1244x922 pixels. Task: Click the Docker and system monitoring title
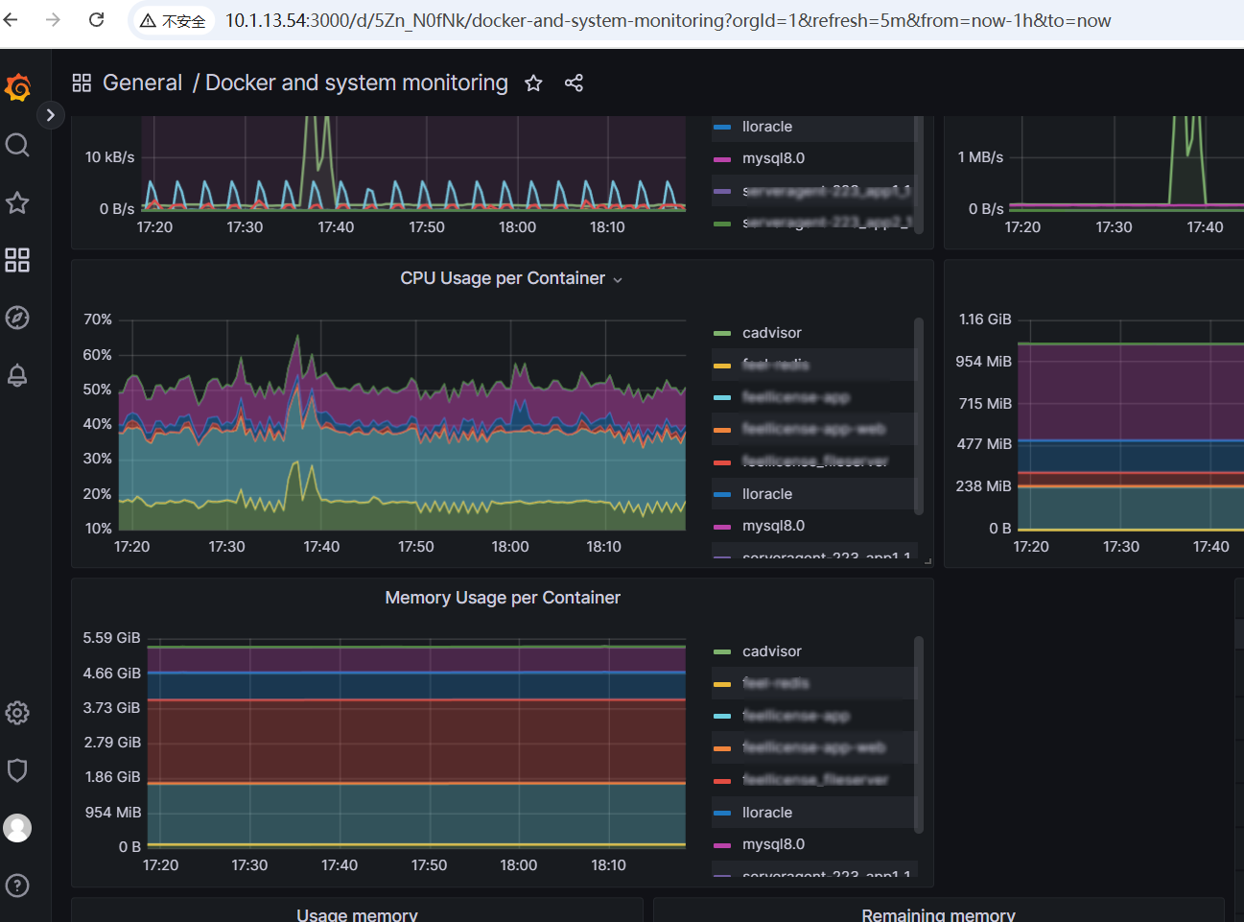(357, 83)
